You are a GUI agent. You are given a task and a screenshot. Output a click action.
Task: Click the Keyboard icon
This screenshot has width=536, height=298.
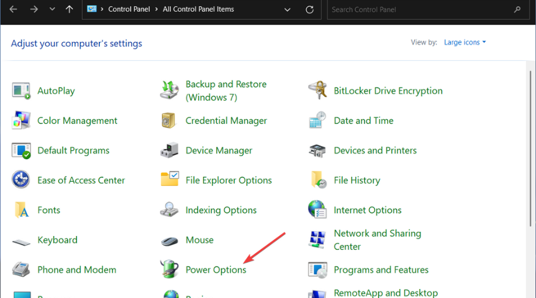click(x=21, y=242)
